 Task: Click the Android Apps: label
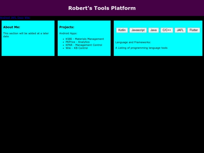(x=68, y=34)
